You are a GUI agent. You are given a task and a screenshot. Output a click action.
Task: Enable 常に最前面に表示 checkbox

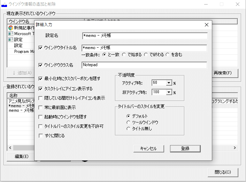click(40, 108)
